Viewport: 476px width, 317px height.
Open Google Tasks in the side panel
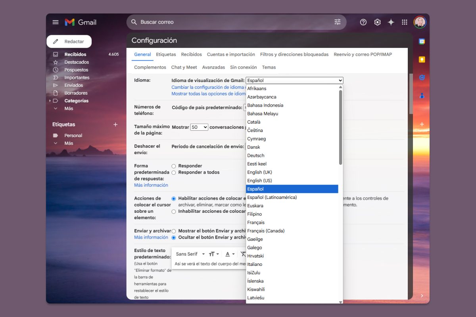tap(422, 76)
